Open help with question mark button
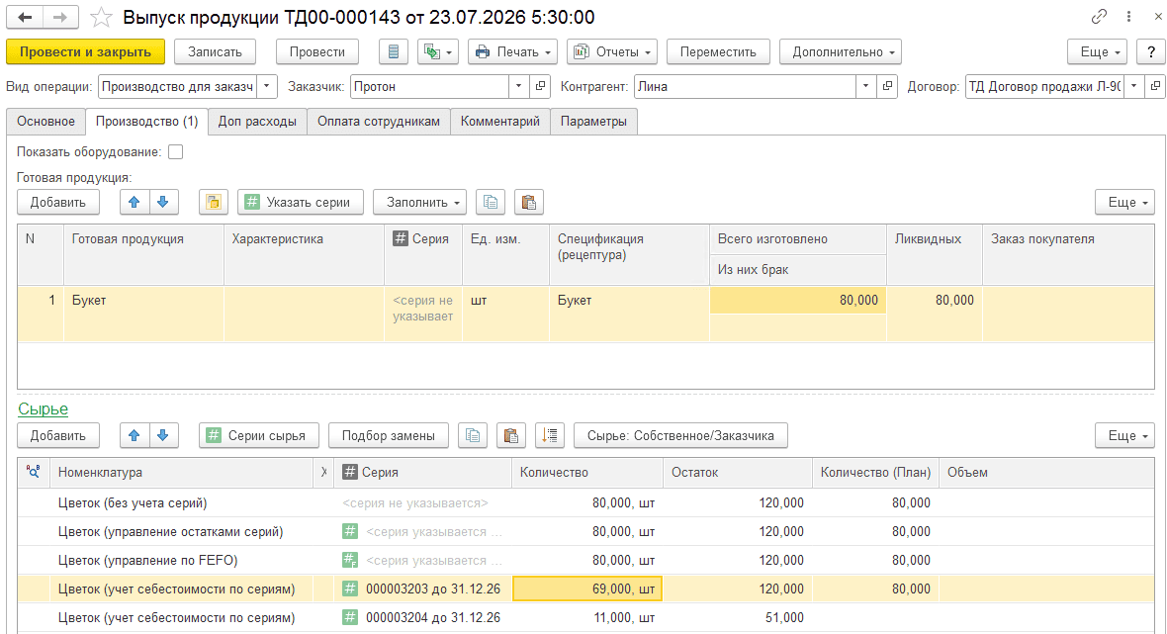The width and height of the screenshot is (1167, 634). click(x=1151, y=52)
